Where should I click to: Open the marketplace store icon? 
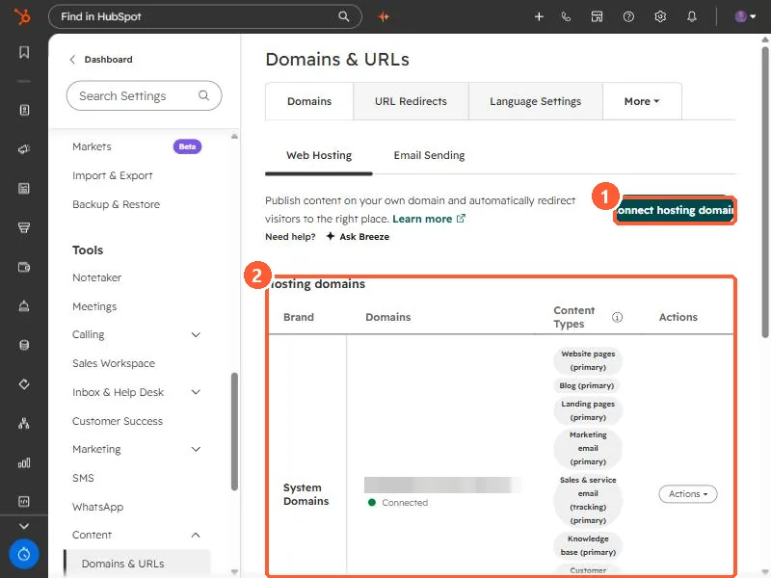coord(597,16)
